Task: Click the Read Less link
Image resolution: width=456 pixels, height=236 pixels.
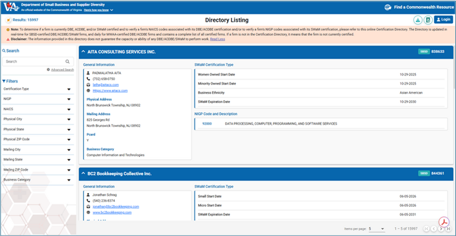Action: pos(218,39)
